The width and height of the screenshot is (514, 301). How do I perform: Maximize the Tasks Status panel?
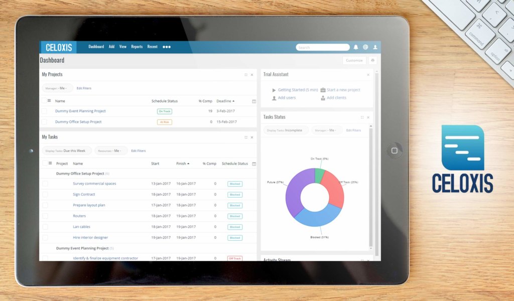[x=362, y=117]
